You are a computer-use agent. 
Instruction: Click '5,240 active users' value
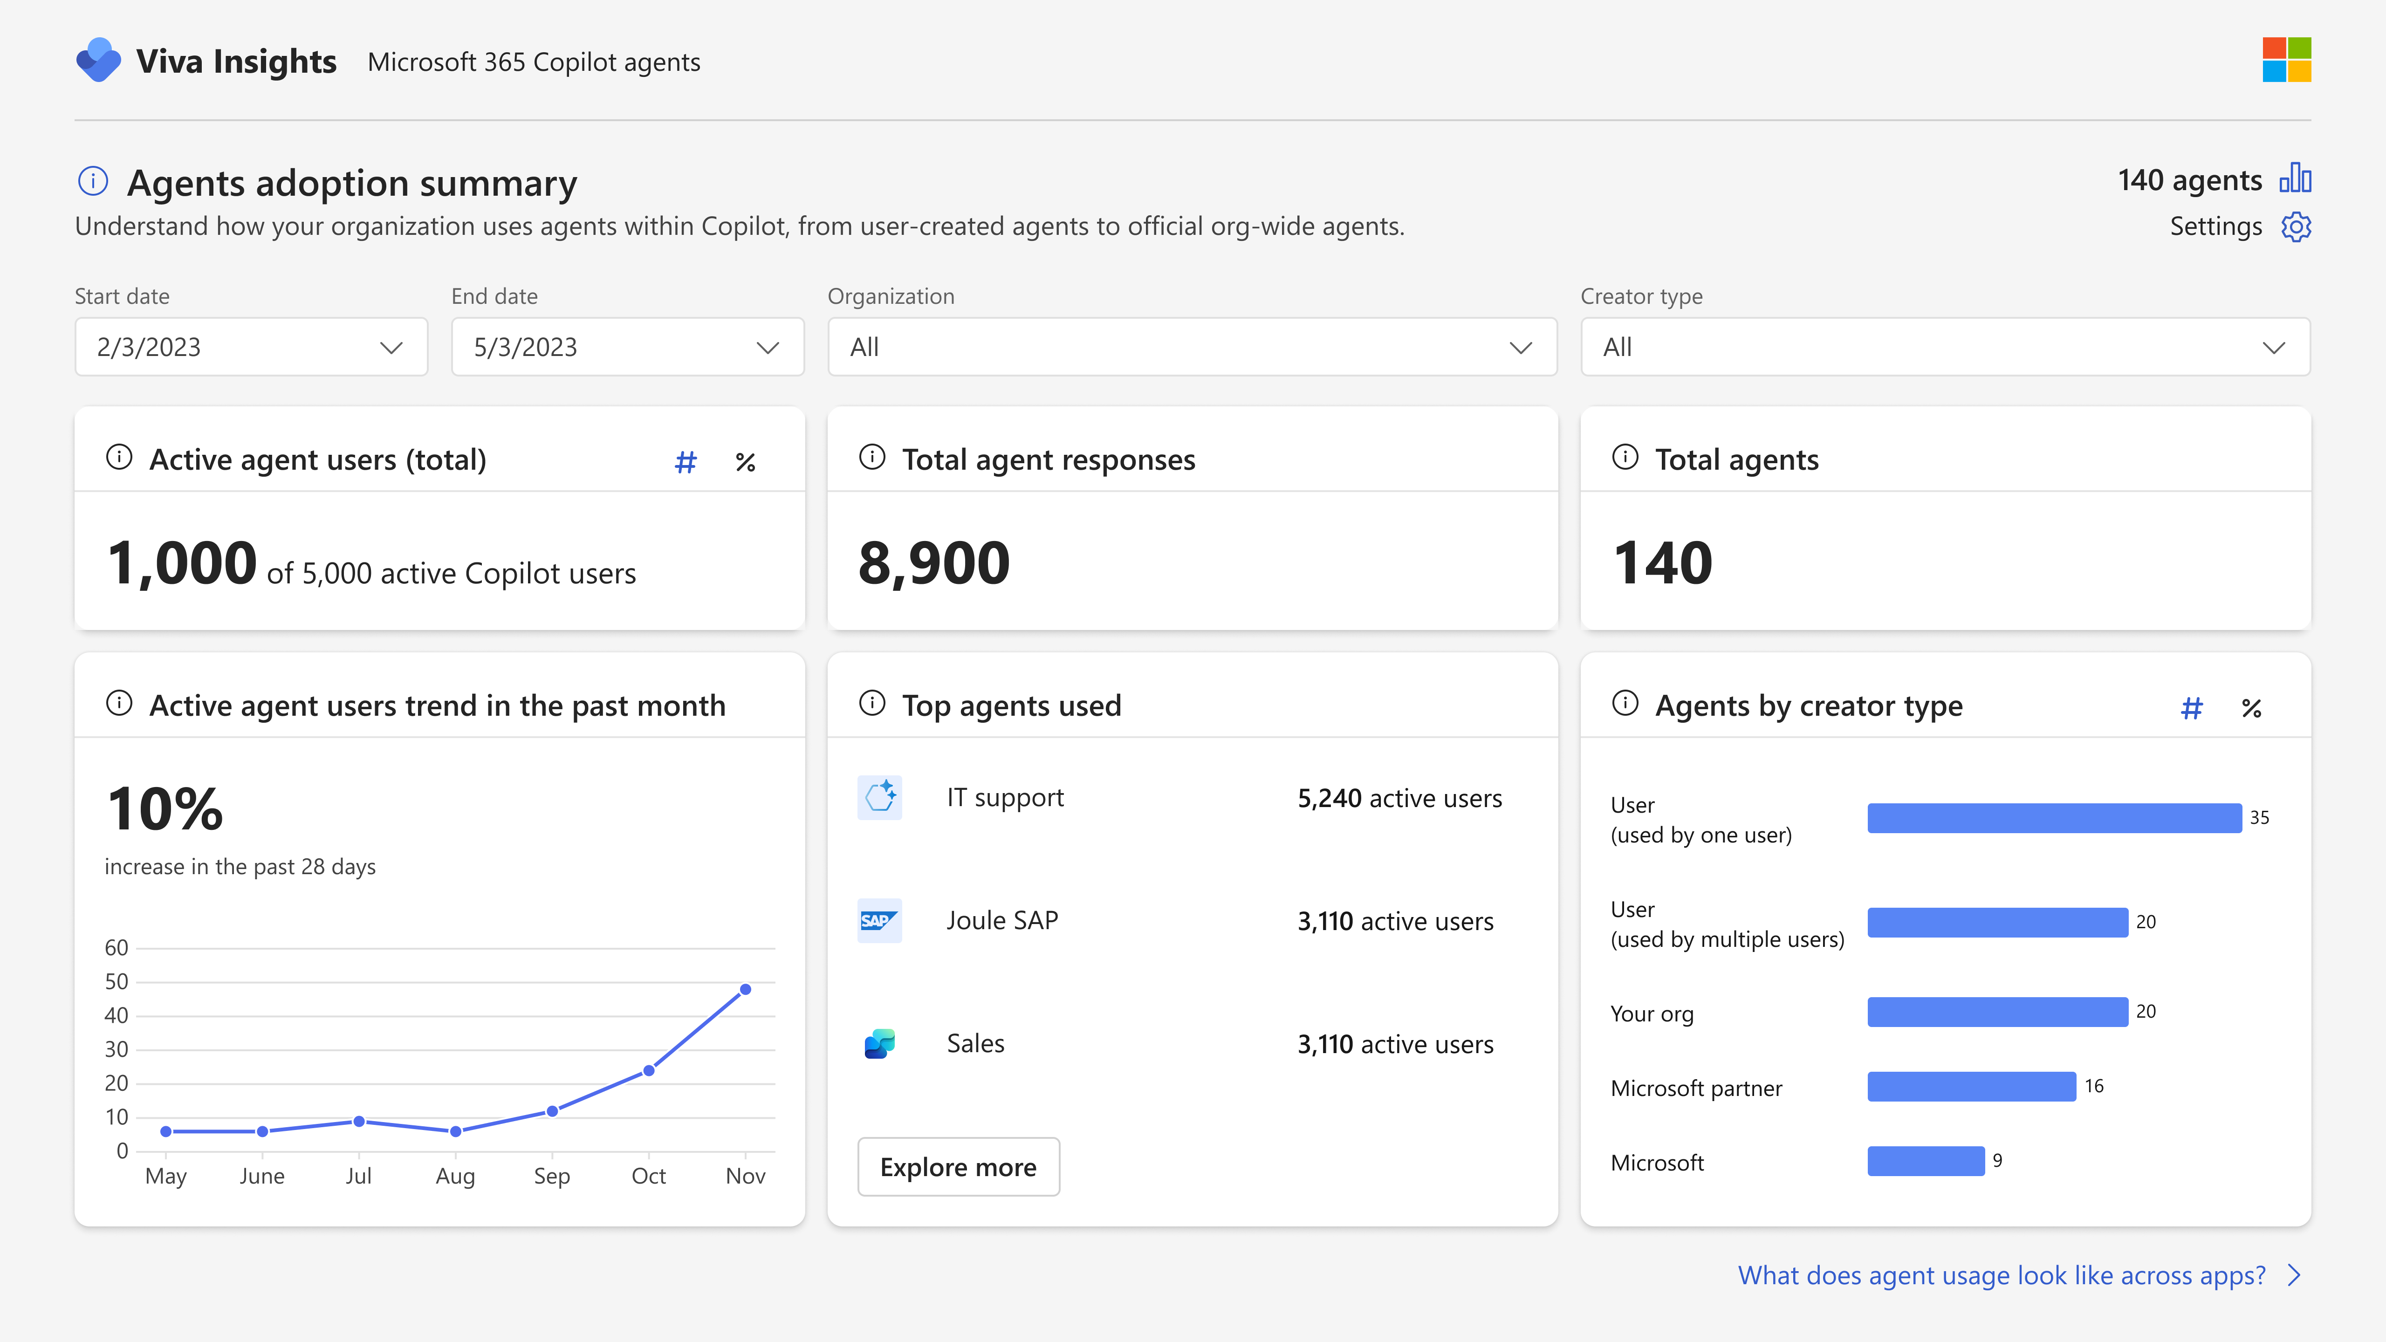coord(1399,798)
